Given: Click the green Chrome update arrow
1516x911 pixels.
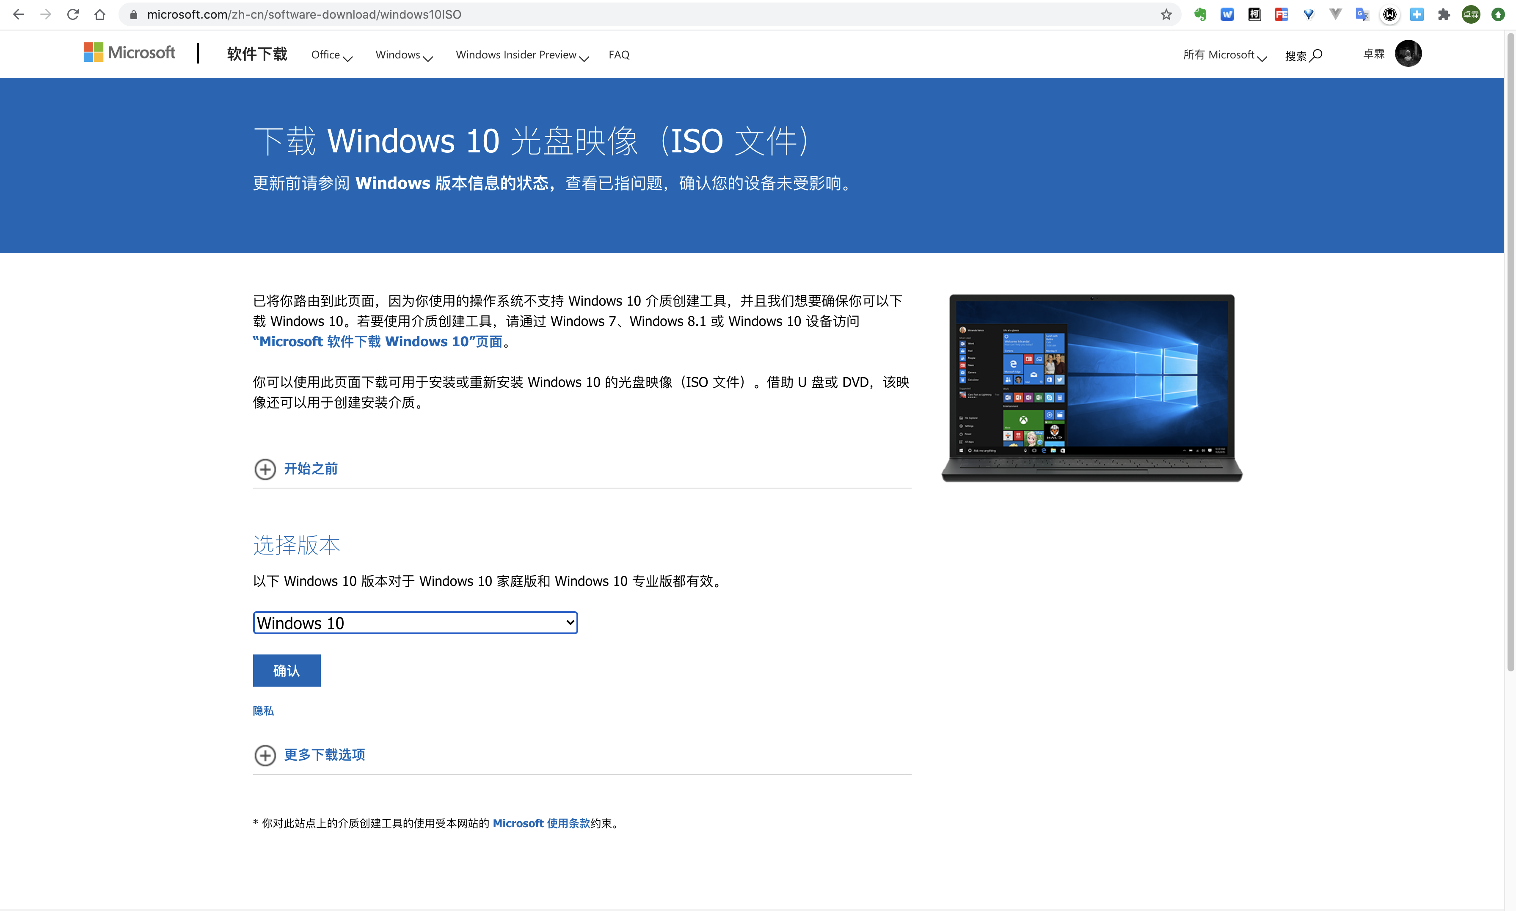Looking at the screenshot, I should tap(1497, 14).
